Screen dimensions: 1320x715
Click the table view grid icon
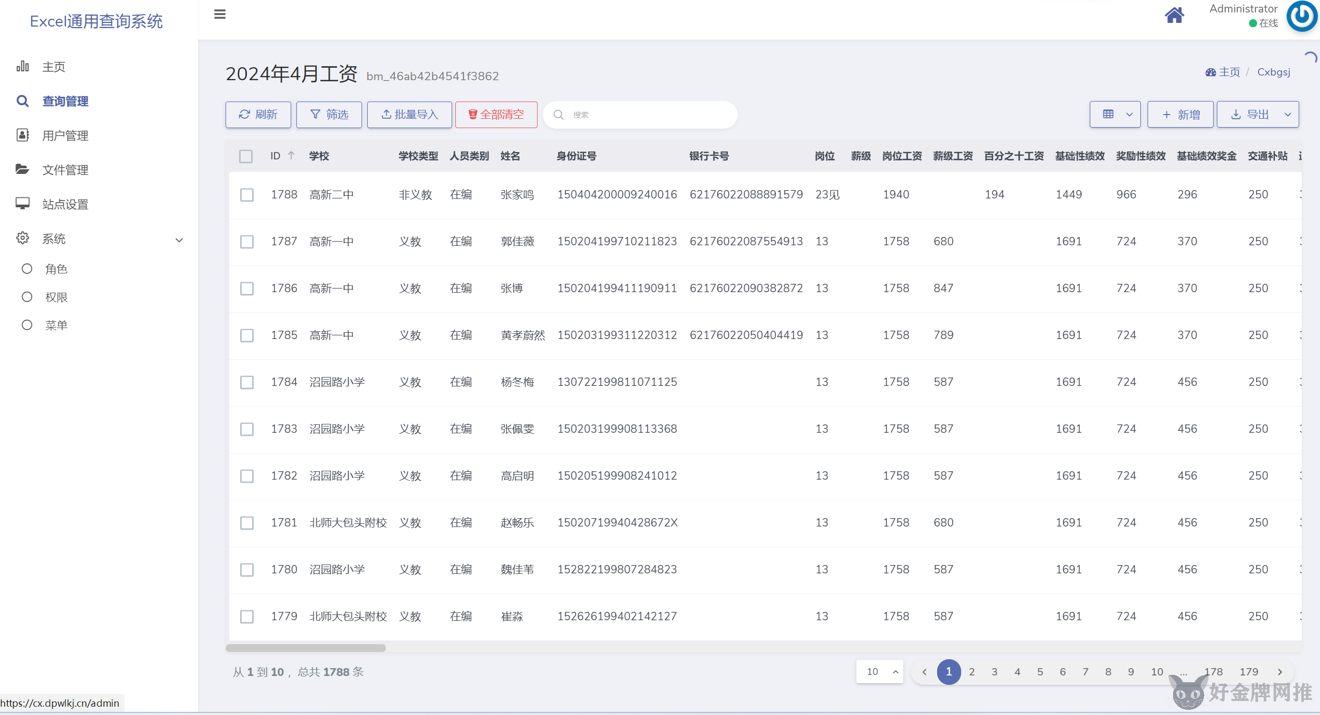tap(1108, 114)
